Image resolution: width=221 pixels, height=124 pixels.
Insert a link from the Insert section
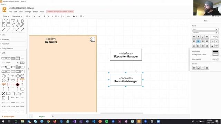(x=194, y=68)
